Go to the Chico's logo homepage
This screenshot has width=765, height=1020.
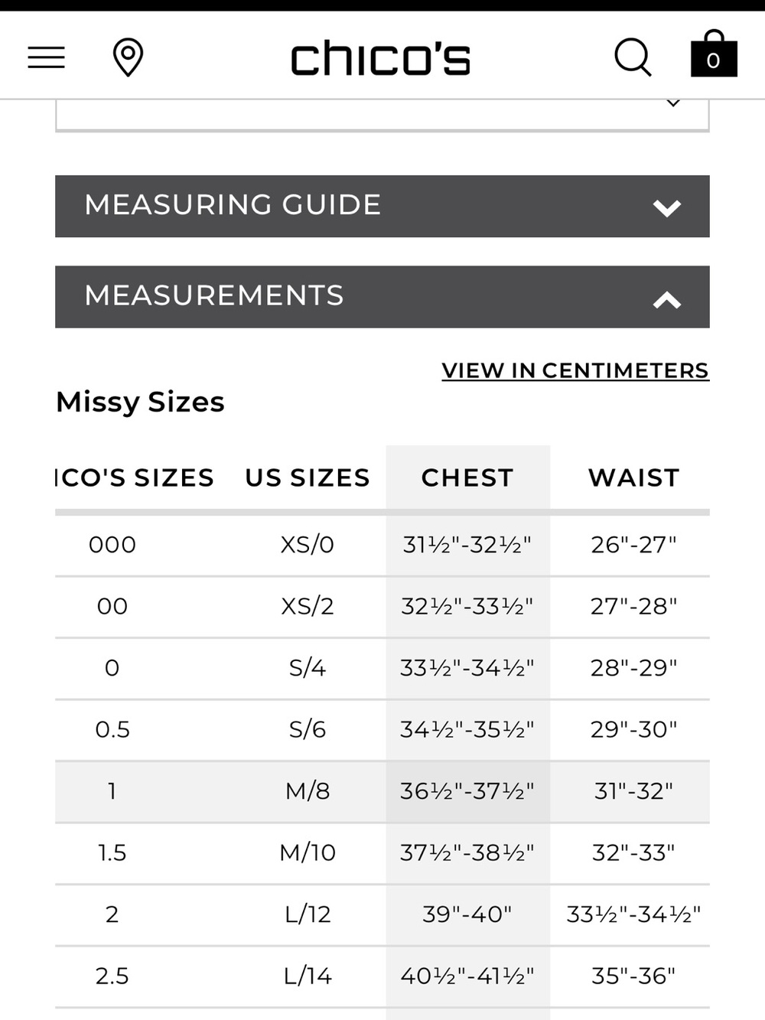[380, 58]
